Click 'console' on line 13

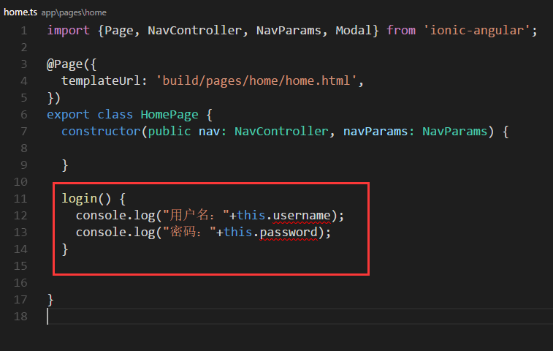[101, 233]
